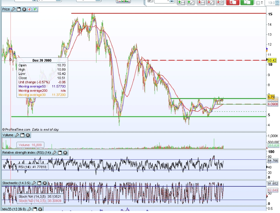Click the large red sell market button
Viewport: 280px width, 213px height.
(x=233, y=2)
